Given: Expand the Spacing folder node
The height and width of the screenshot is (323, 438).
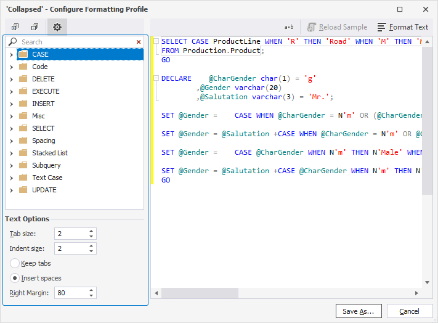Looking at the screenshot, I should coord(11,141).
